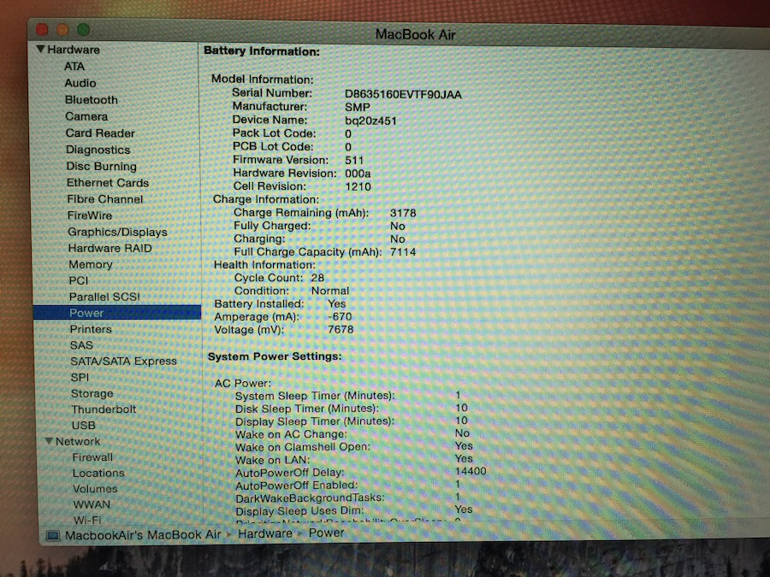This screenshot has width=770, height=577.
Task: Click Amperage value -670
Action: pyautogui.click(x=340, y=317)
